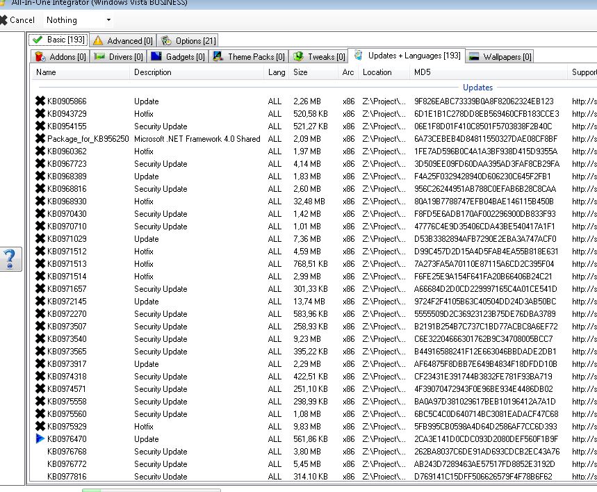Click the X icon beside KB0973507
The height and width of the screenshot is (492, 597).
coord(40,327)
